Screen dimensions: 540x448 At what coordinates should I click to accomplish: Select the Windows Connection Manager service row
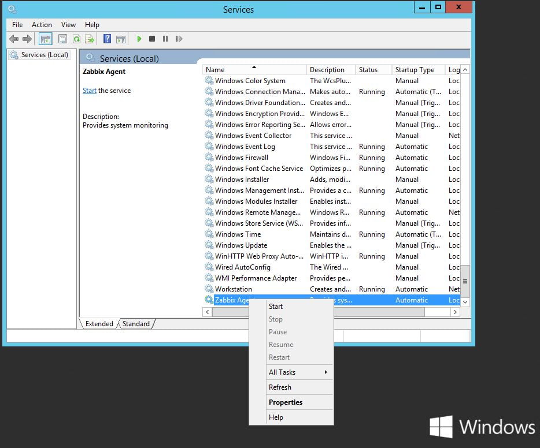[332, 91]
